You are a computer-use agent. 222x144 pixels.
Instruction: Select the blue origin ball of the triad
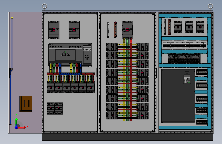pyautogui.click(x=16, y=128)
